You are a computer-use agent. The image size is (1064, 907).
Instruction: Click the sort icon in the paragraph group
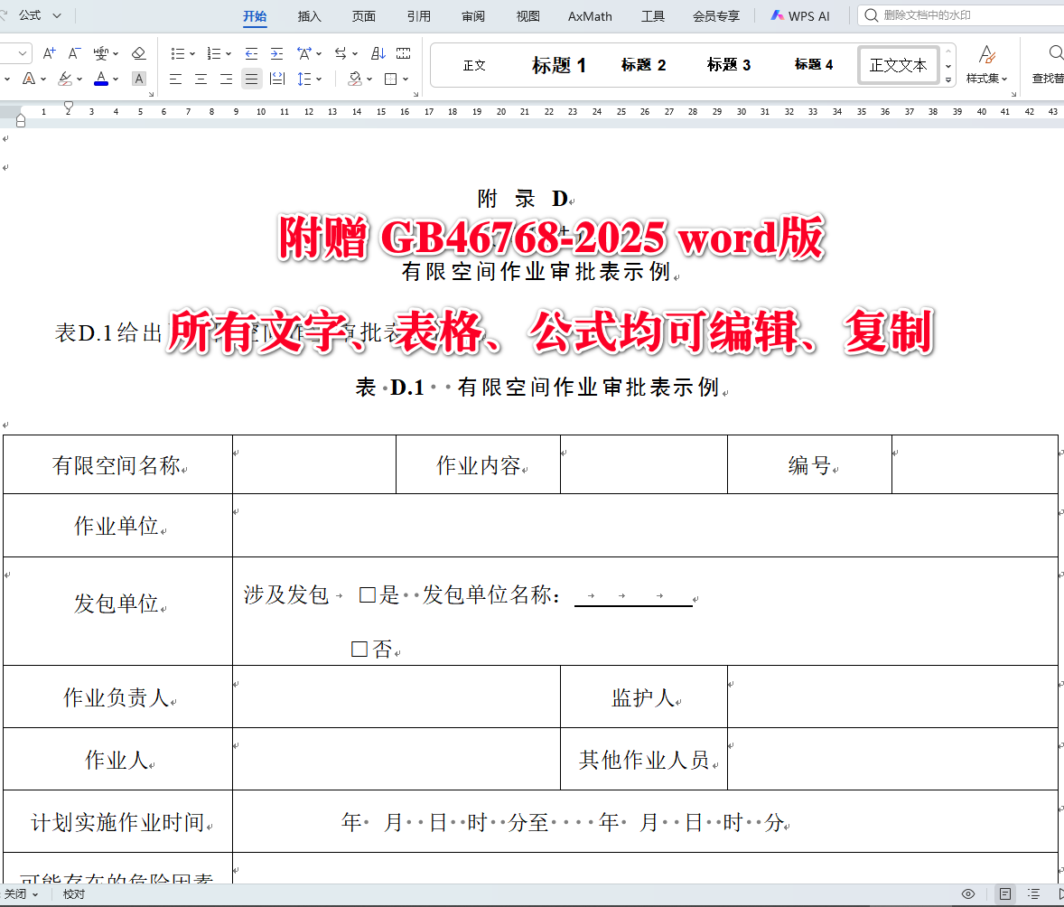tap(378, 52)
